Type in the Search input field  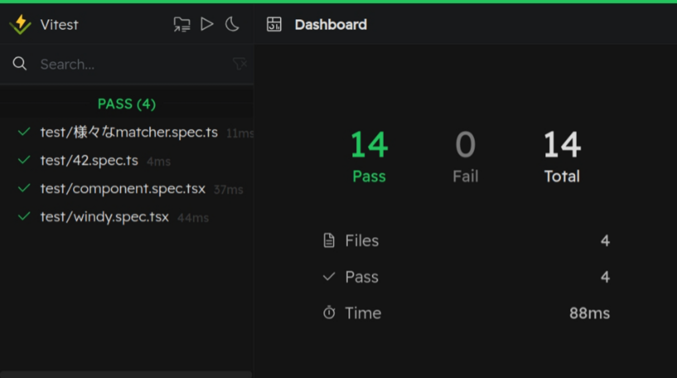coord(130,64)
